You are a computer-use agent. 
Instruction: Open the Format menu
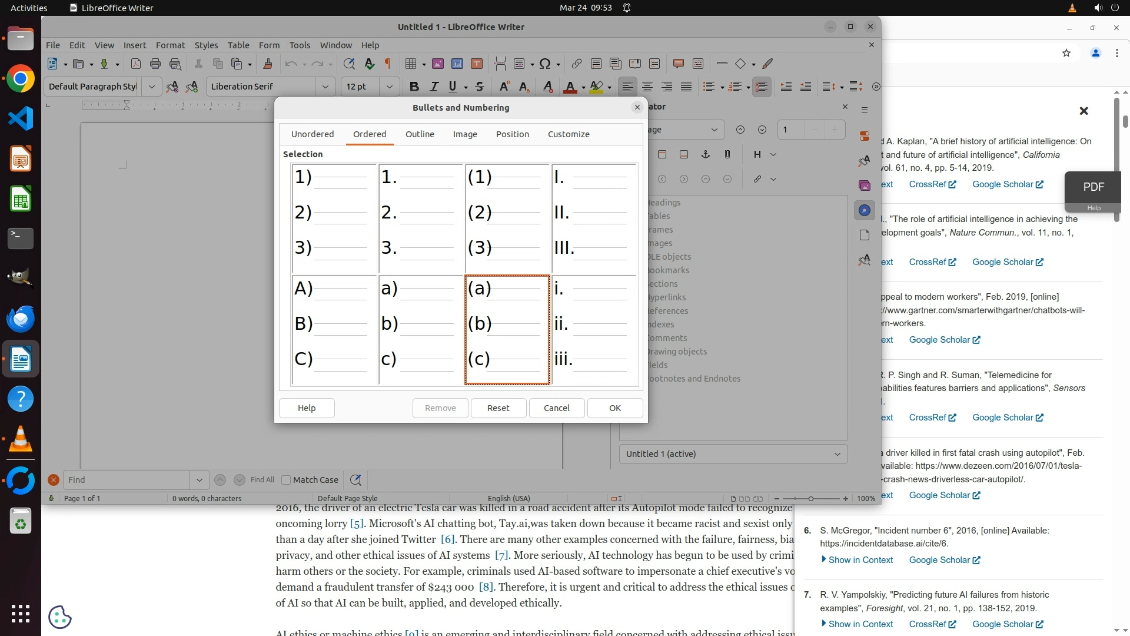[x=170, y=45]
